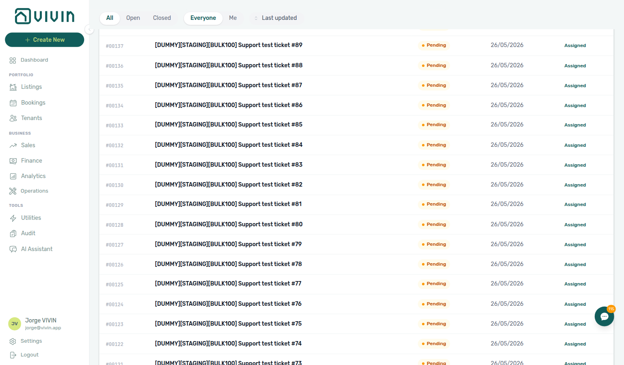This screenshot has height=365, width=624.
Task: Click the Listings building icon
Action: click(13, 87)
